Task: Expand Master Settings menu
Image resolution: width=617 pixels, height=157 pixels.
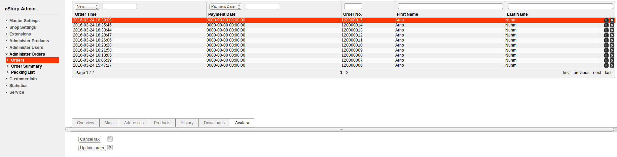Action: pyautogui.click(x=24, y=21)
